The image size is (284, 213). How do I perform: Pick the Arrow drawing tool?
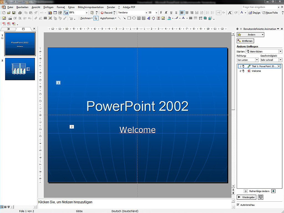click(x=124, y=18)
